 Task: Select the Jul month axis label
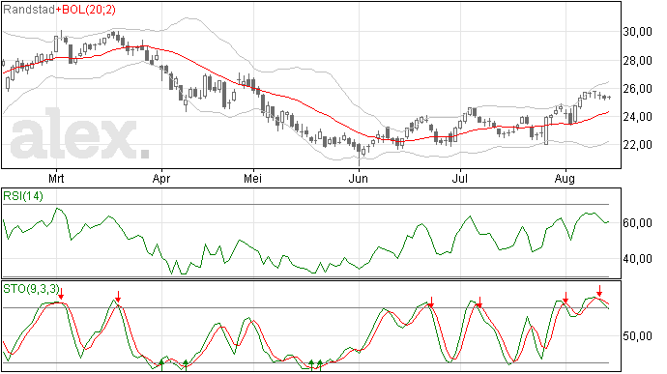(x=460, y=179)
